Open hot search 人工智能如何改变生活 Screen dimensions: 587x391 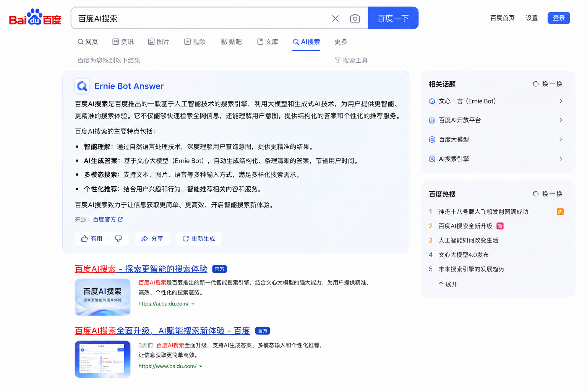tap(468, 241)
